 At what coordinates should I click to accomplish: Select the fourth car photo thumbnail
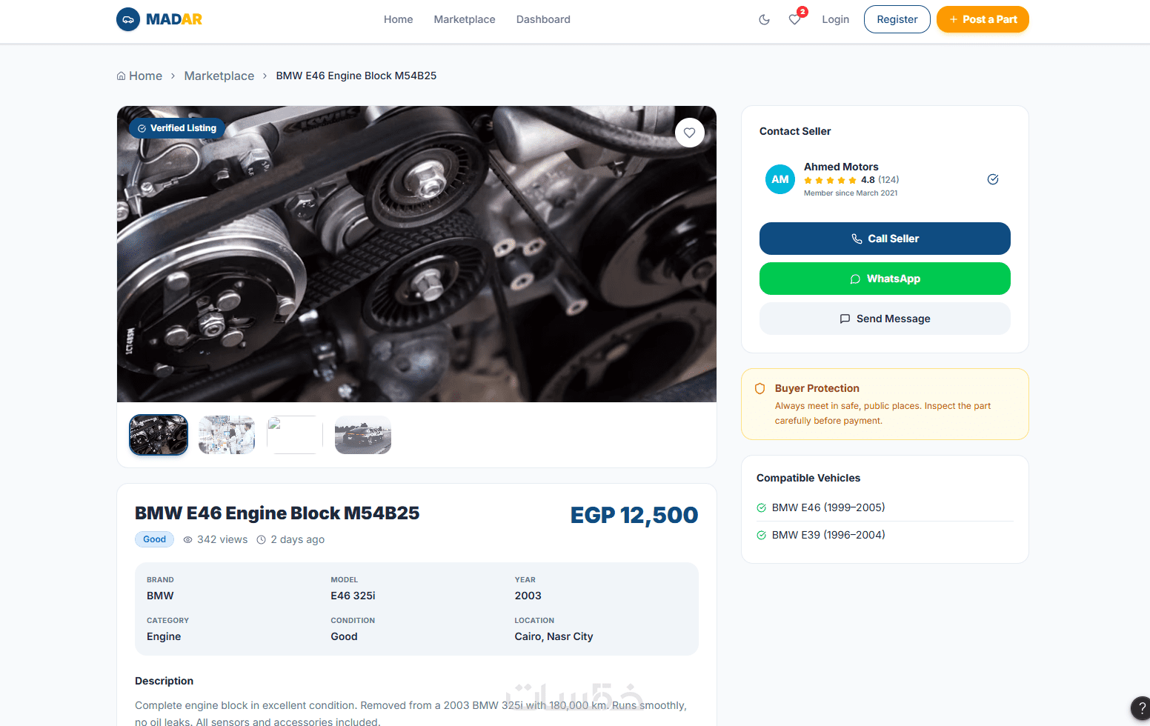point(363,435)
